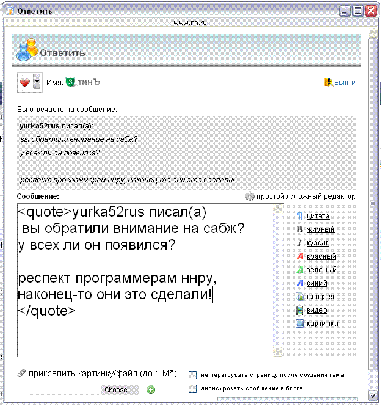Apply bold with the жирный B icon
The image size is (381, 405).
tap(299, 229)
